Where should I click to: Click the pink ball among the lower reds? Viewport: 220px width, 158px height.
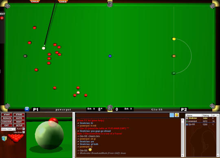78,93
